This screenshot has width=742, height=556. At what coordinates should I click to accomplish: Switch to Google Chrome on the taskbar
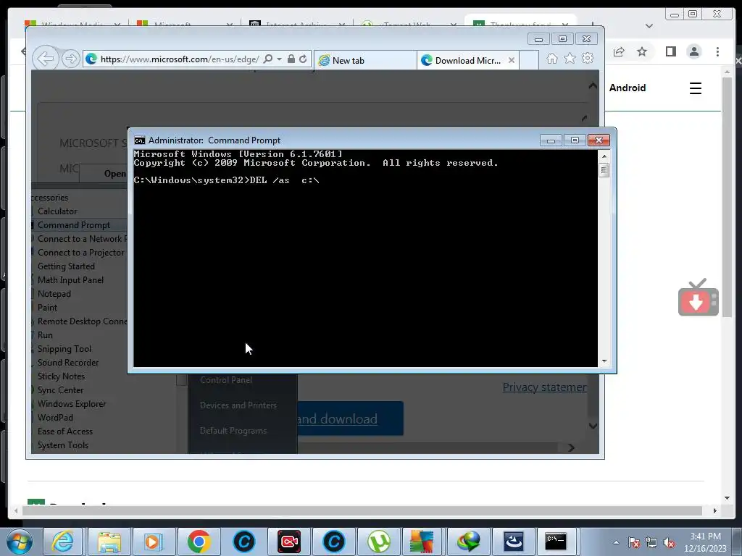(199, 542)
